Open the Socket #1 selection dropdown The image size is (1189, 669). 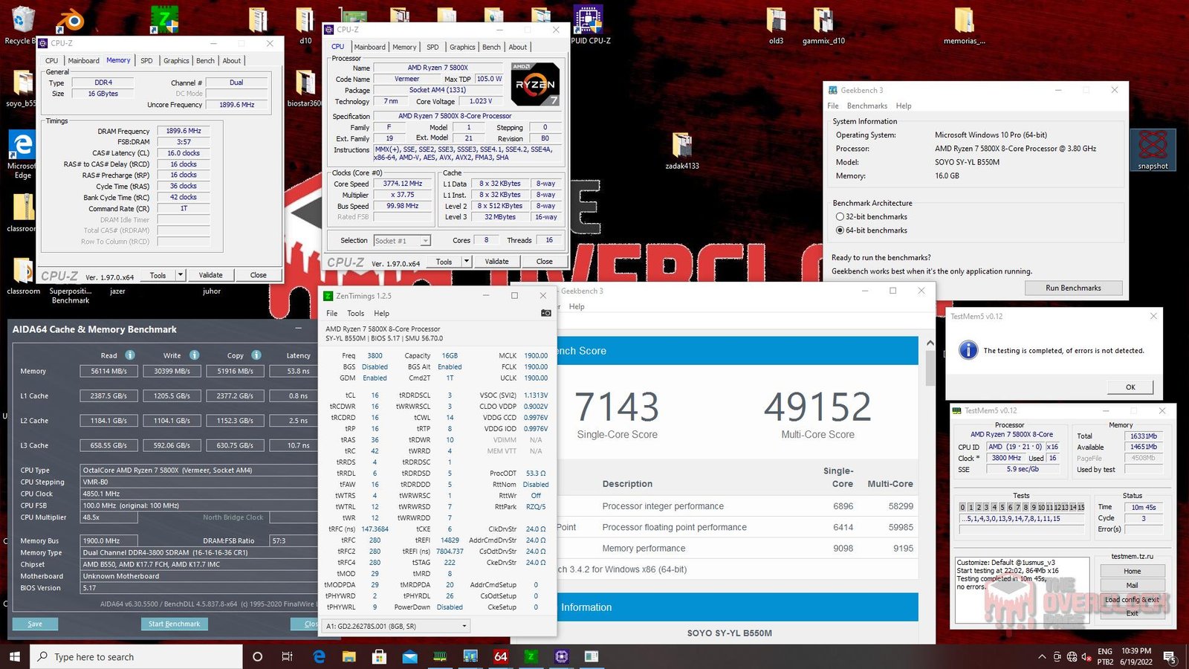pyautogui.click(x=402, y=241)
